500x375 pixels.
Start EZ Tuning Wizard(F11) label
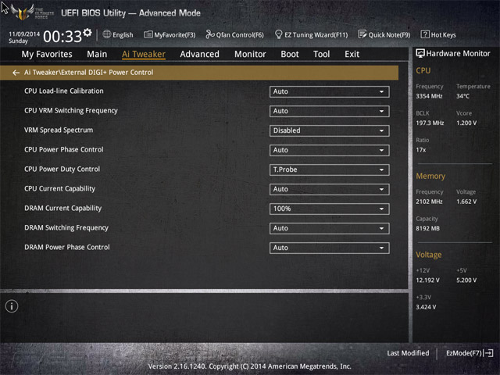[x=316, y=35]
